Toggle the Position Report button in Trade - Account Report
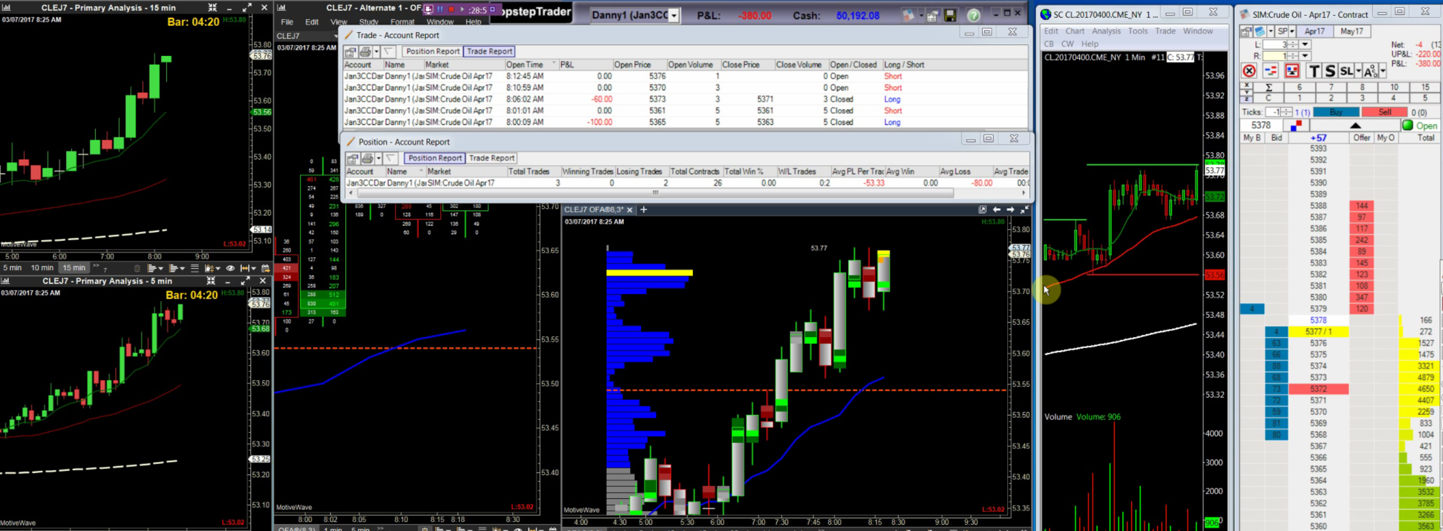Image resolution: width=1443 pixels, height=531 pixels. 432,51
